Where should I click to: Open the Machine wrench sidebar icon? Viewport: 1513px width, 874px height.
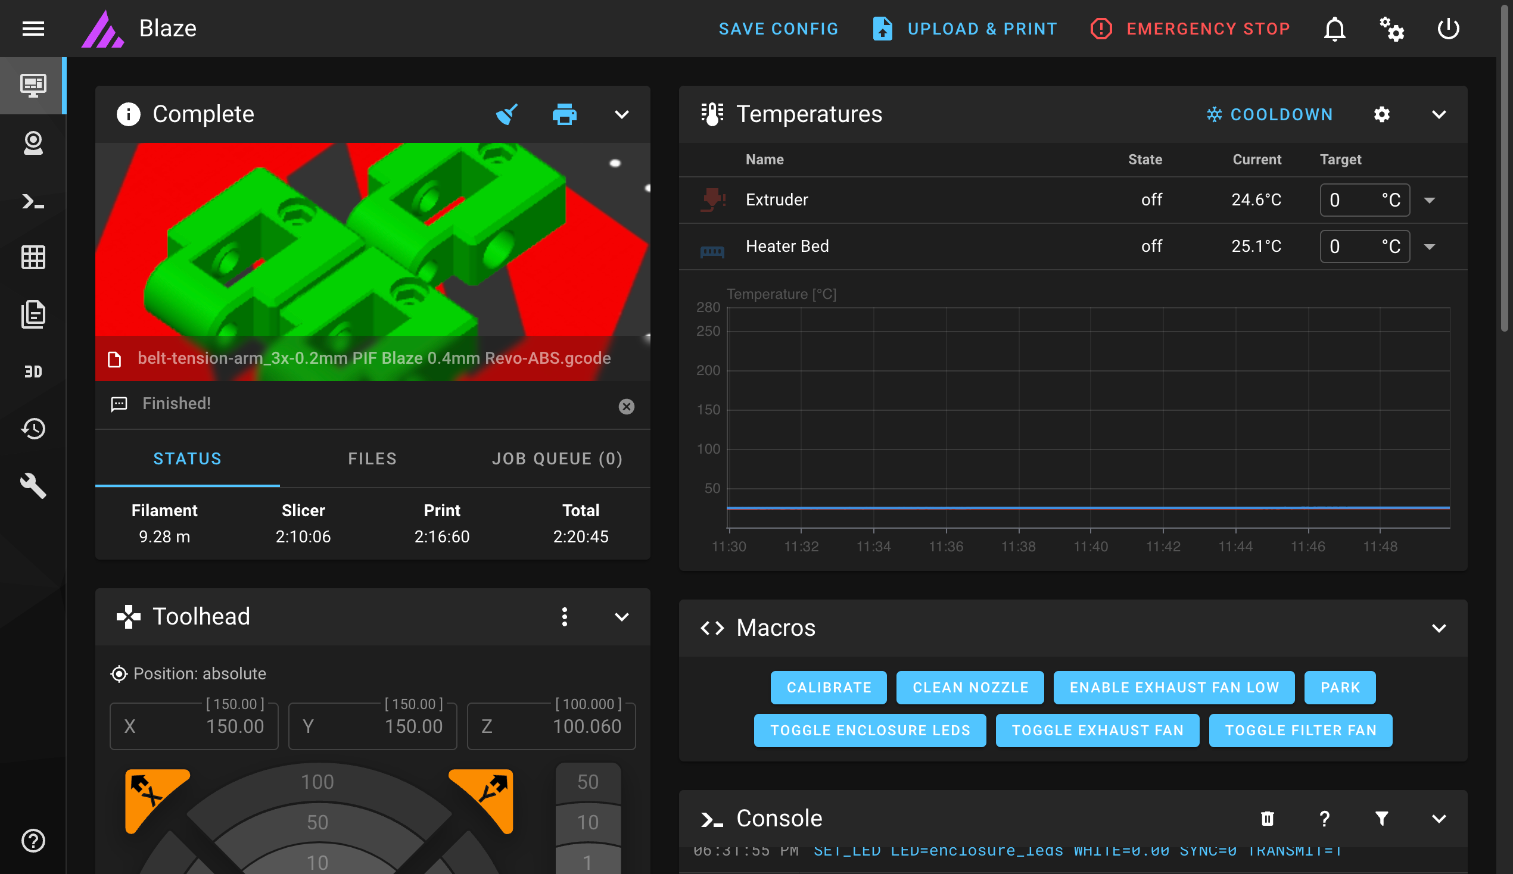(x=33, y=486)
